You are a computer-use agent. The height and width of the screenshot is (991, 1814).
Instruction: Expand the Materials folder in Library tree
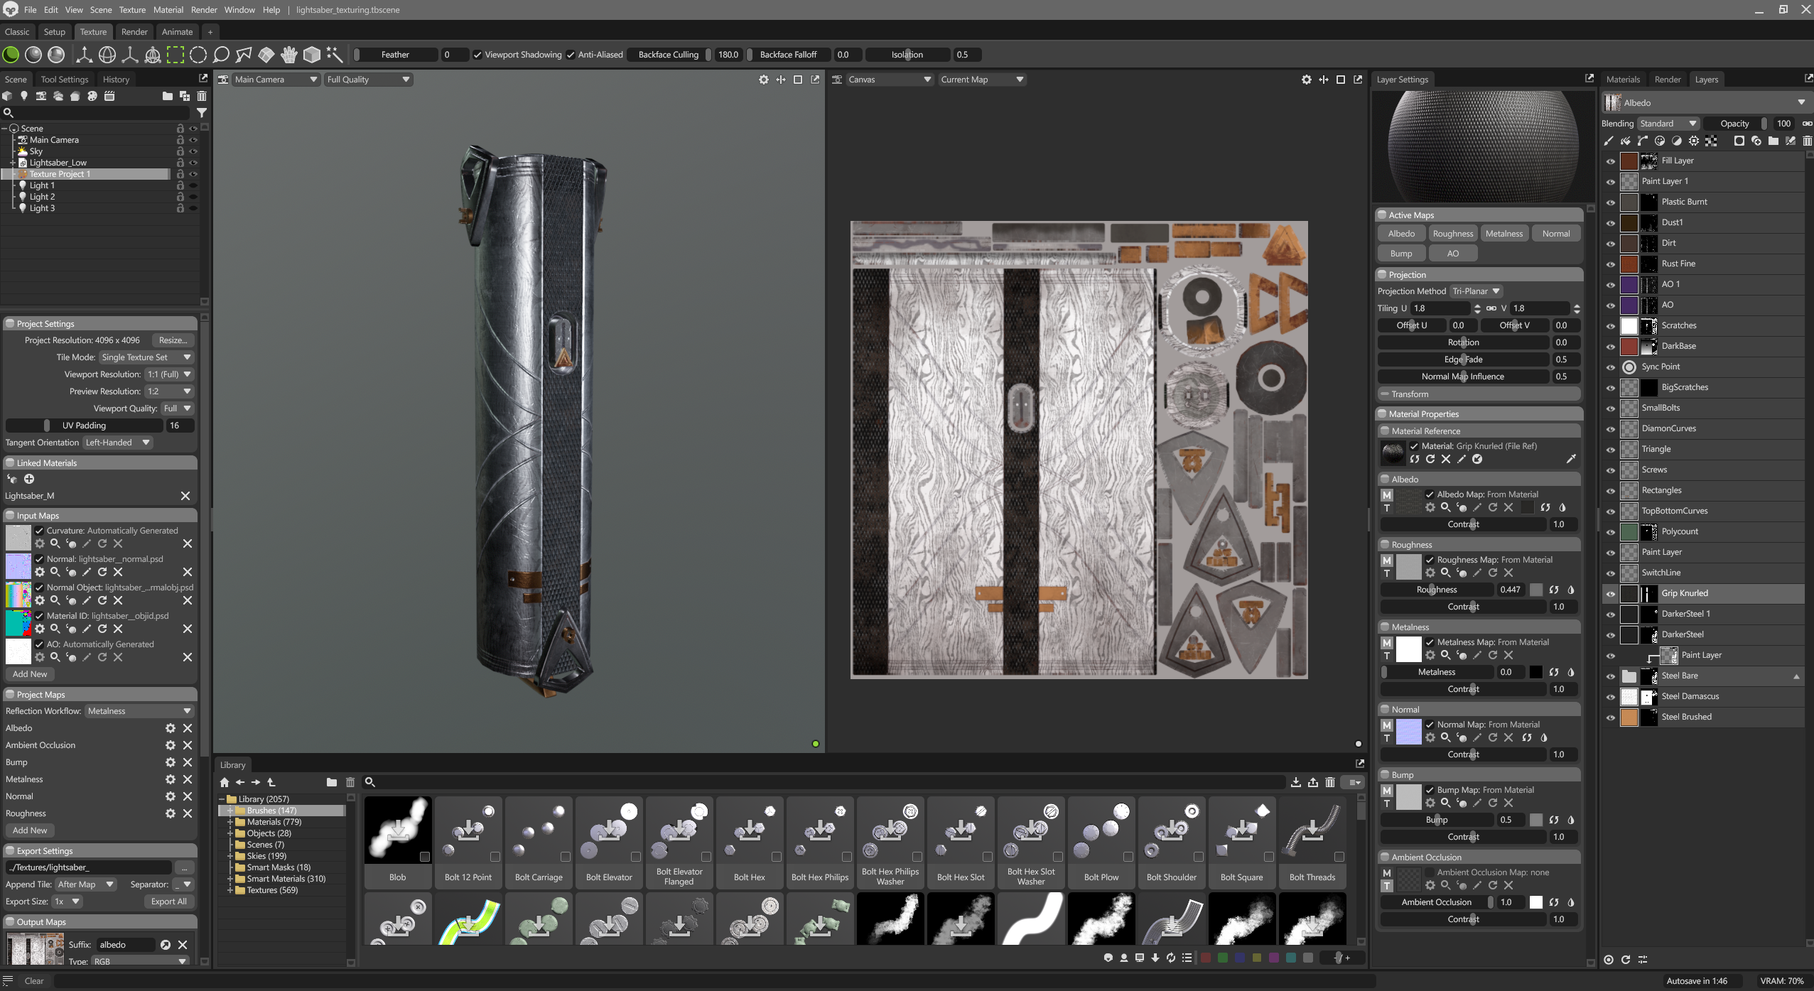(230, 822)
